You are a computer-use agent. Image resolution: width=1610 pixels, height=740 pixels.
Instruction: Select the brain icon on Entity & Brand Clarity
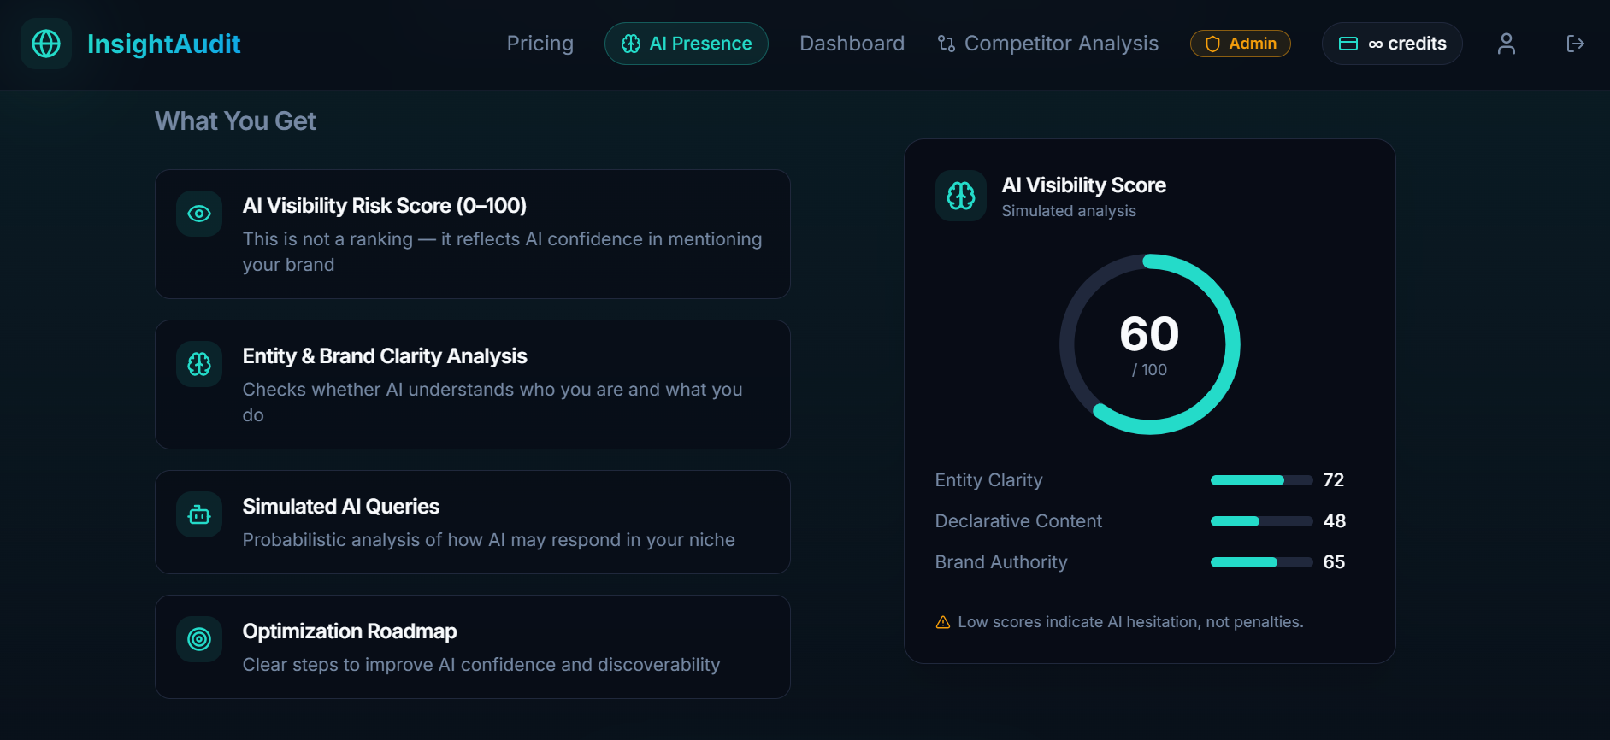click(x=198, y=363)
